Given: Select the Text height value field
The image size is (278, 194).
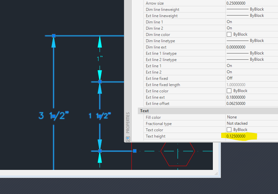Looking at the screenshot, I should 252,136.
